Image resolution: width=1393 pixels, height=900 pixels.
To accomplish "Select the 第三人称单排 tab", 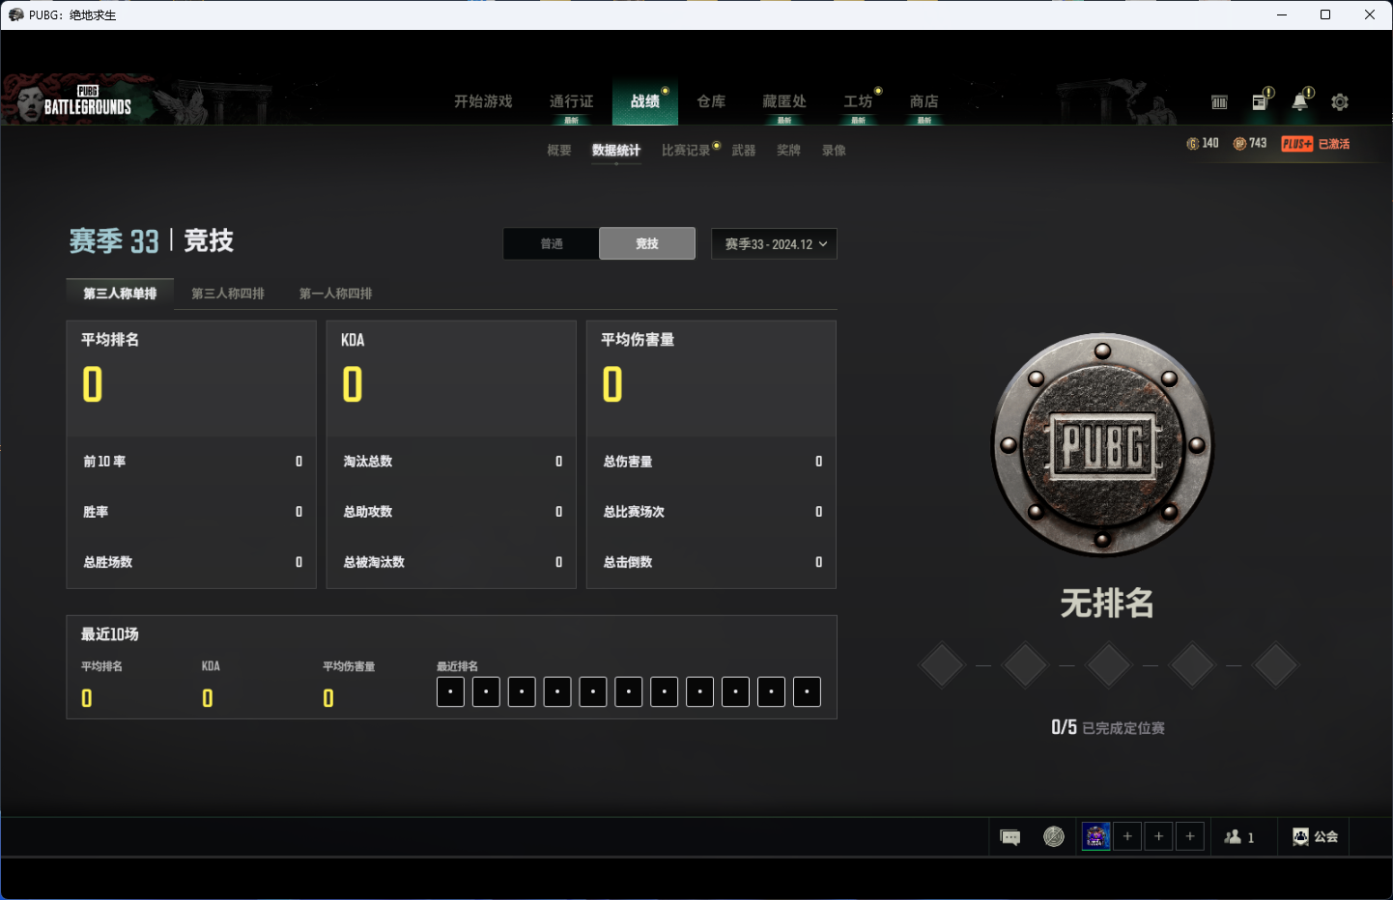I will click(120, 294).
